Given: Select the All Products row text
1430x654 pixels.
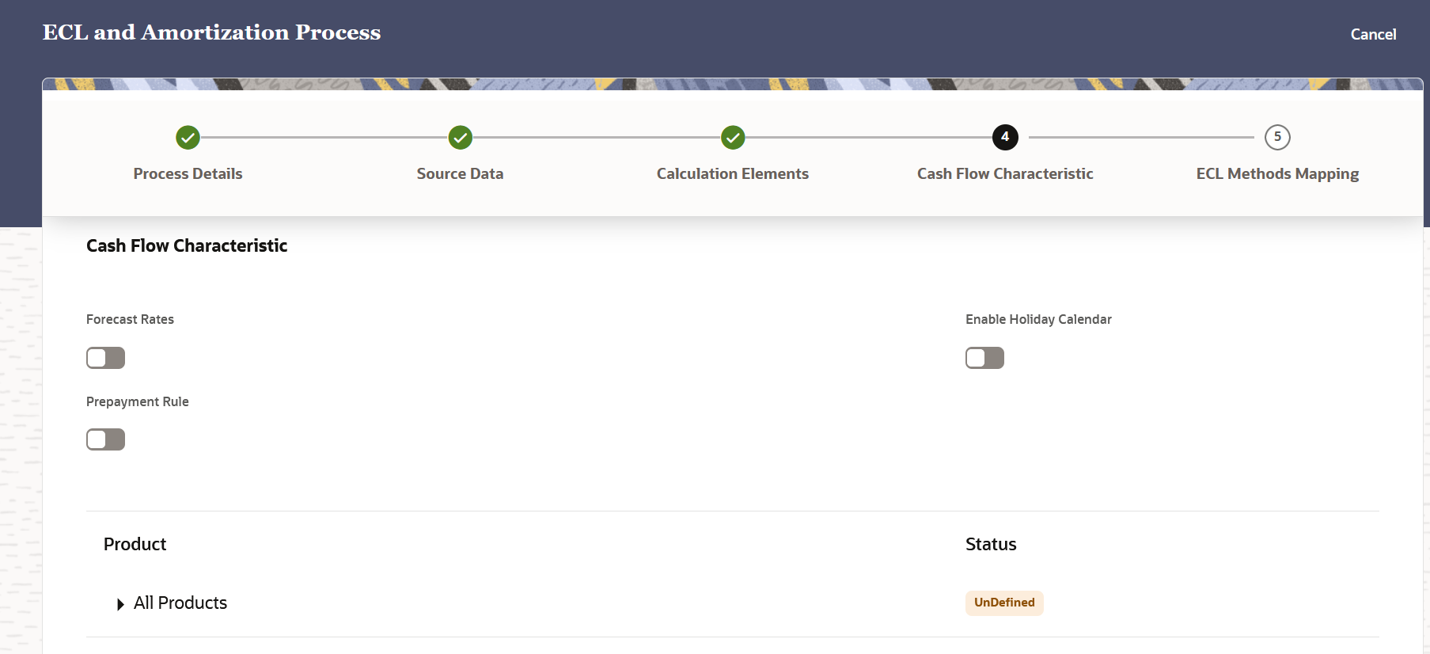Looking at the screenshot, I should [180, 603].
